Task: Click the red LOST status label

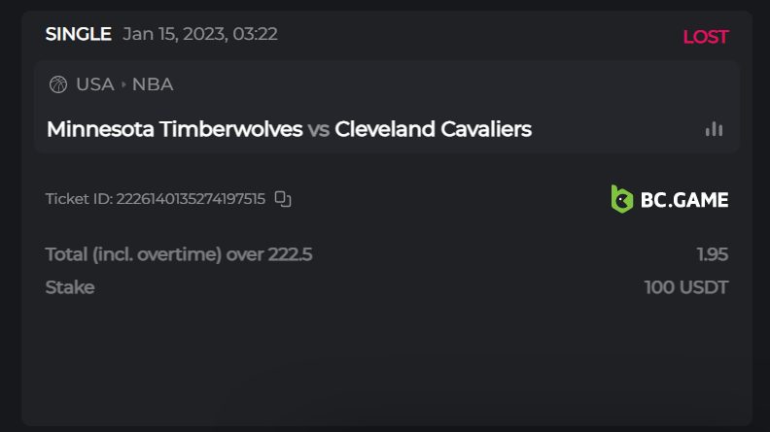Action: pos(705,37)
